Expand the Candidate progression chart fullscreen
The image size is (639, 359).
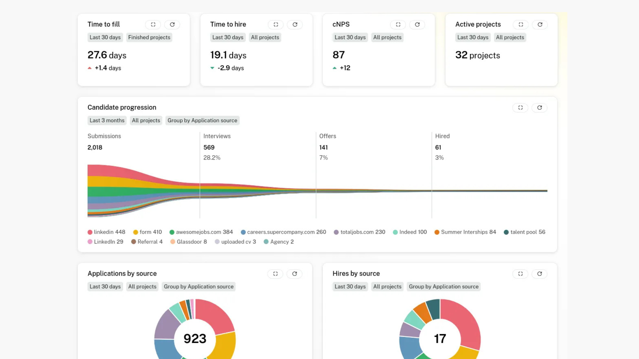521,108
